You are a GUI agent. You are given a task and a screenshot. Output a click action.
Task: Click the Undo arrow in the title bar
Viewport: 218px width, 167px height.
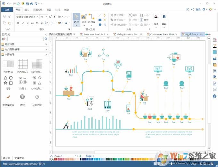[x=8, y=4]
